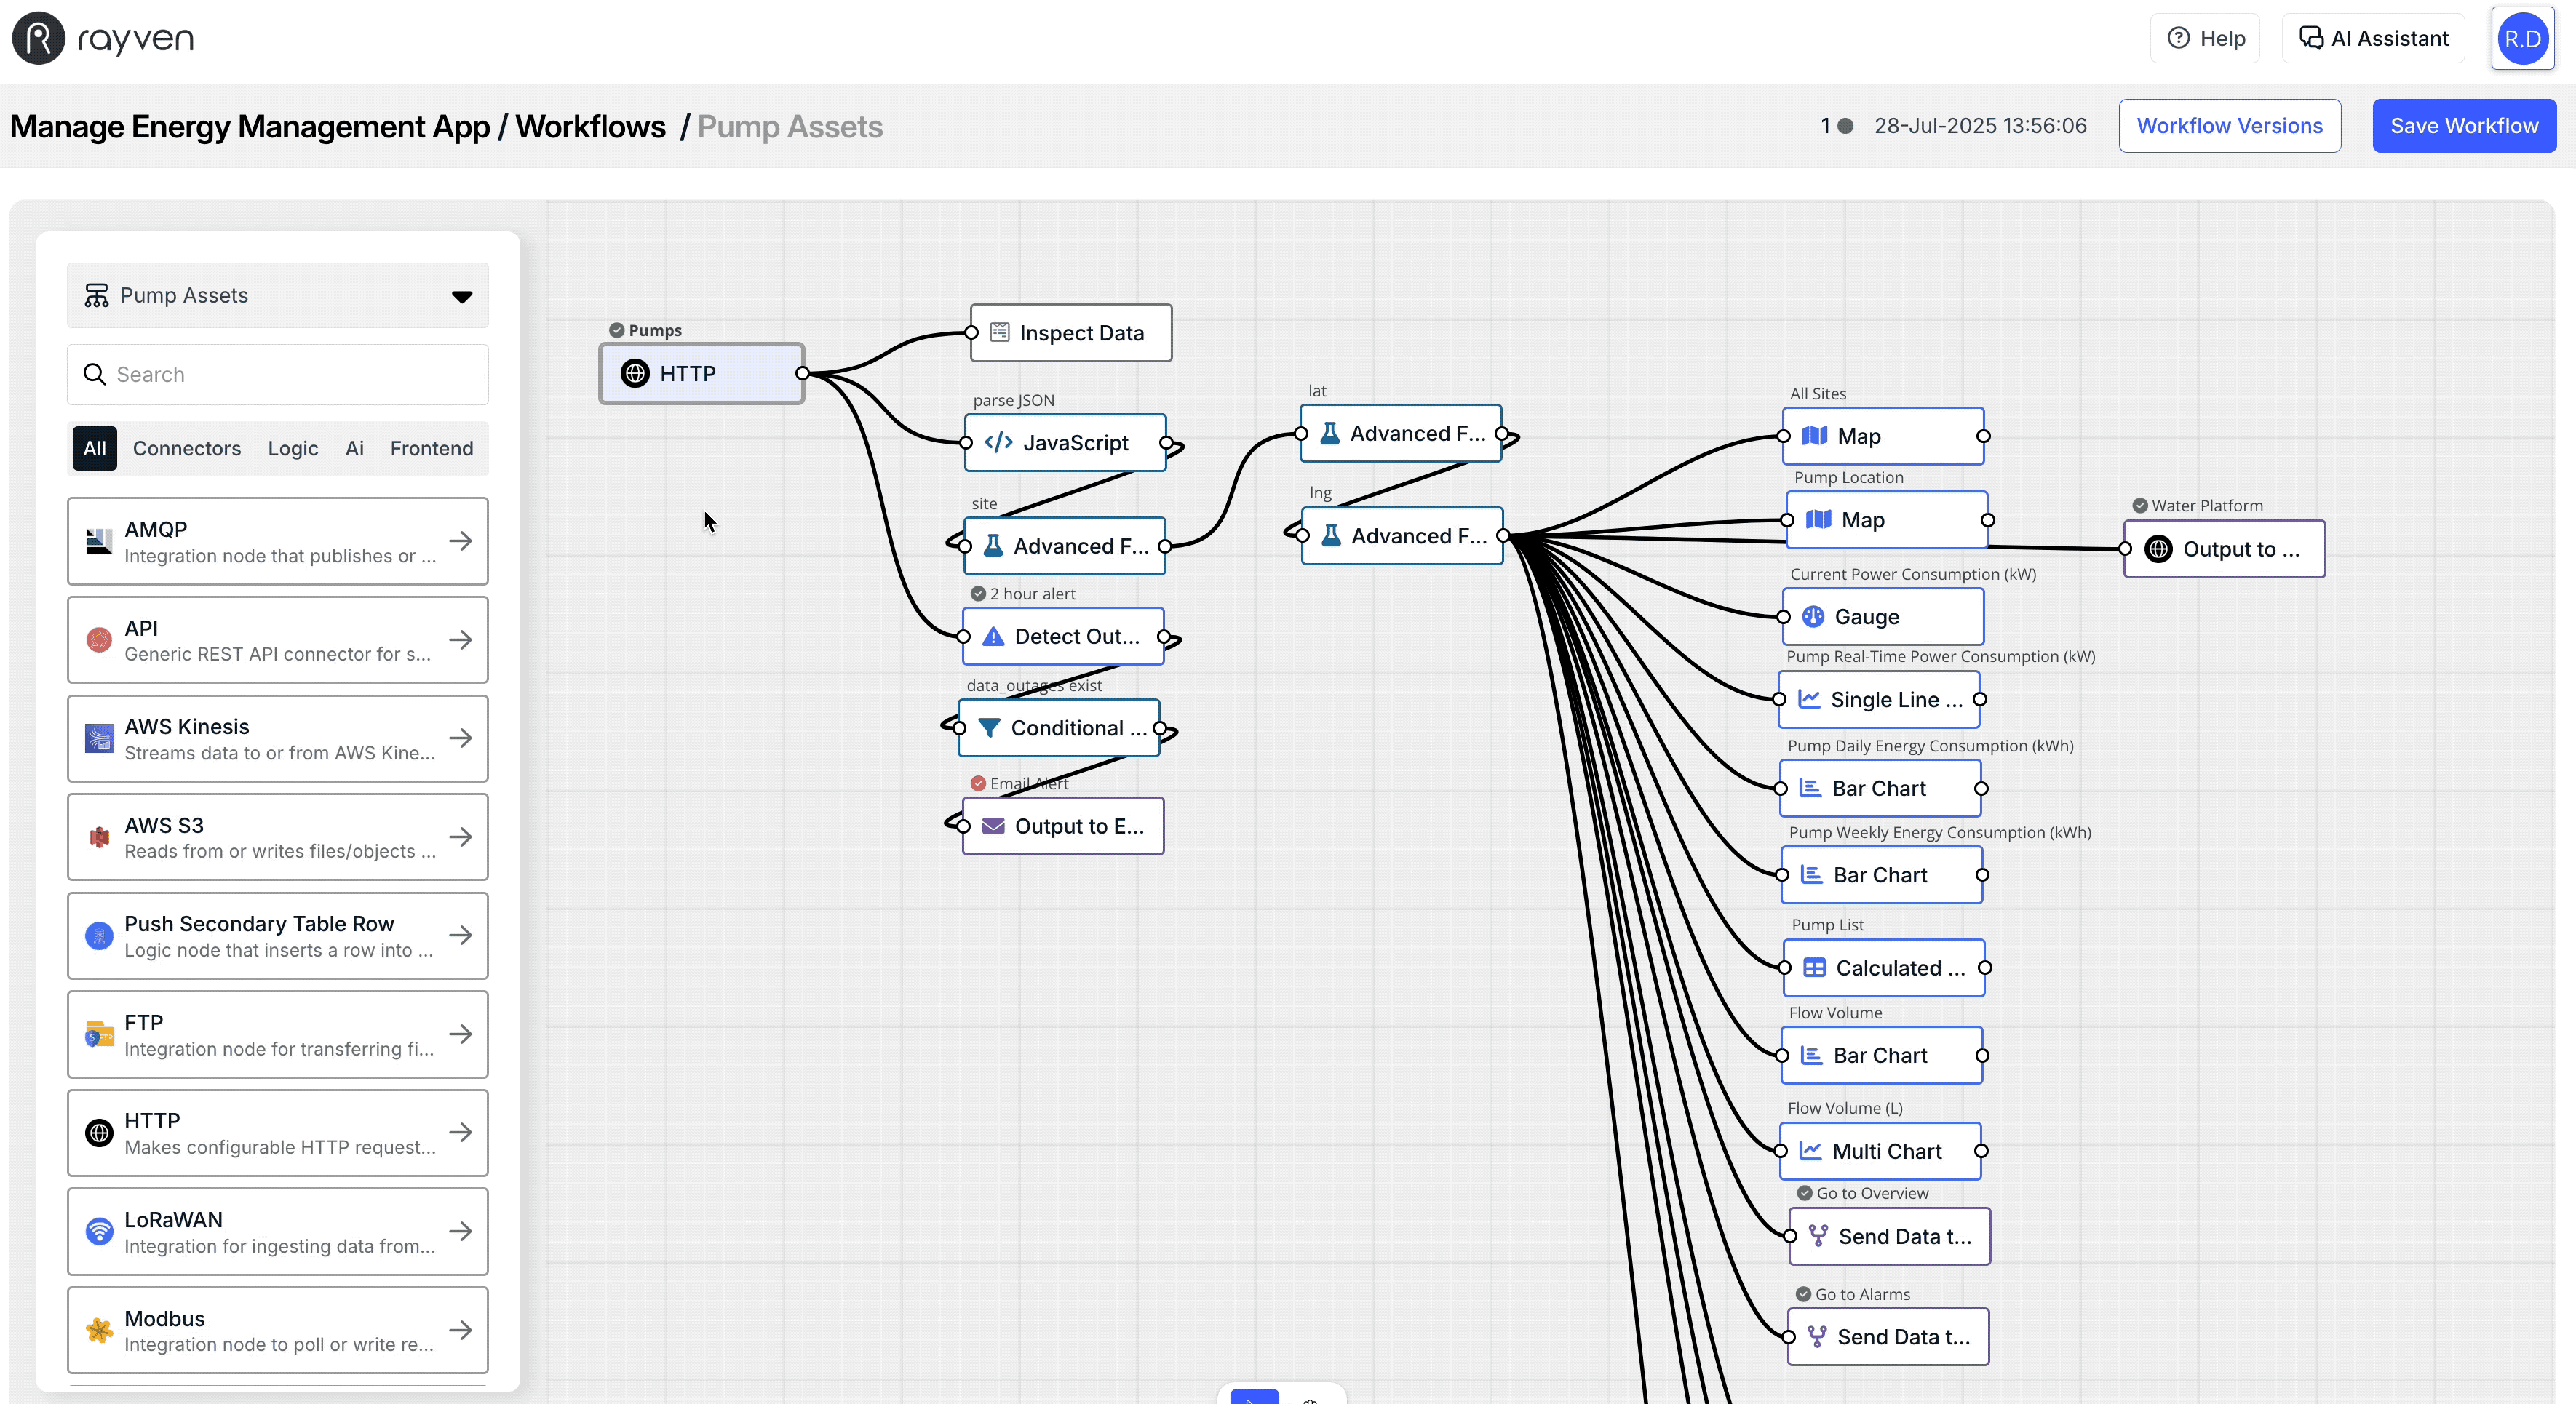This screenshot has width=2576, height=1404.
Task: Select the Inspect Data node
Action: click(1071, 333)
